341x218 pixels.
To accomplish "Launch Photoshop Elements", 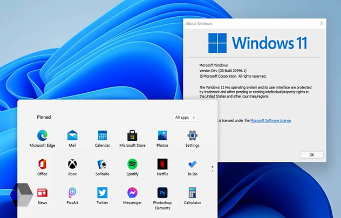I will pos(162,193).
